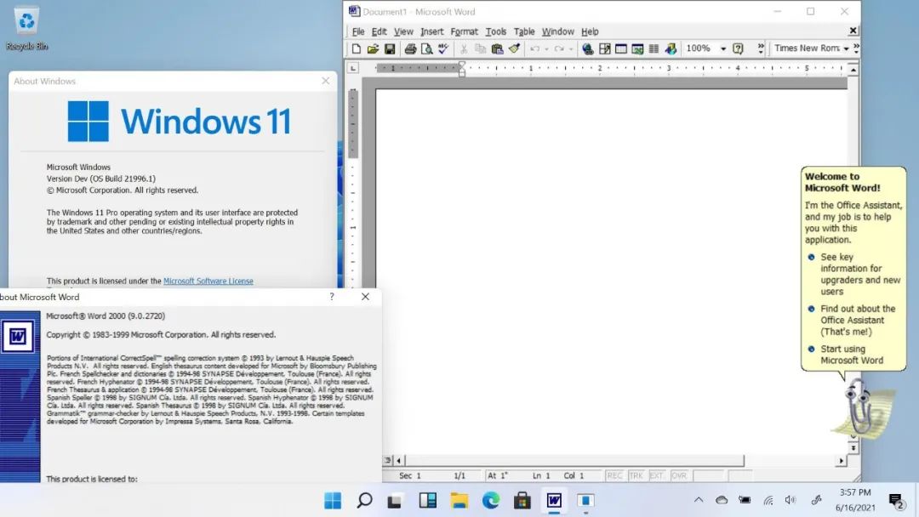Toggle REC macro recording in status bar
919x517 pixels.
point(614,476)
